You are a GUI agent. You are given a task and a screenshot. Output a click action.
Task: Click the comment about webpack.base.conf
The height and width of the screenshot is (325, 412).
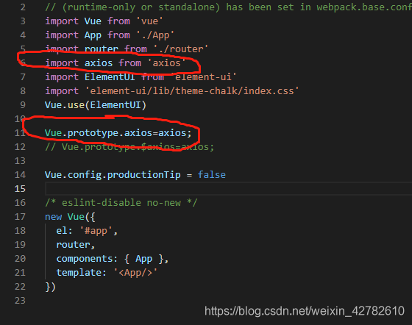[x=228, y=7]
